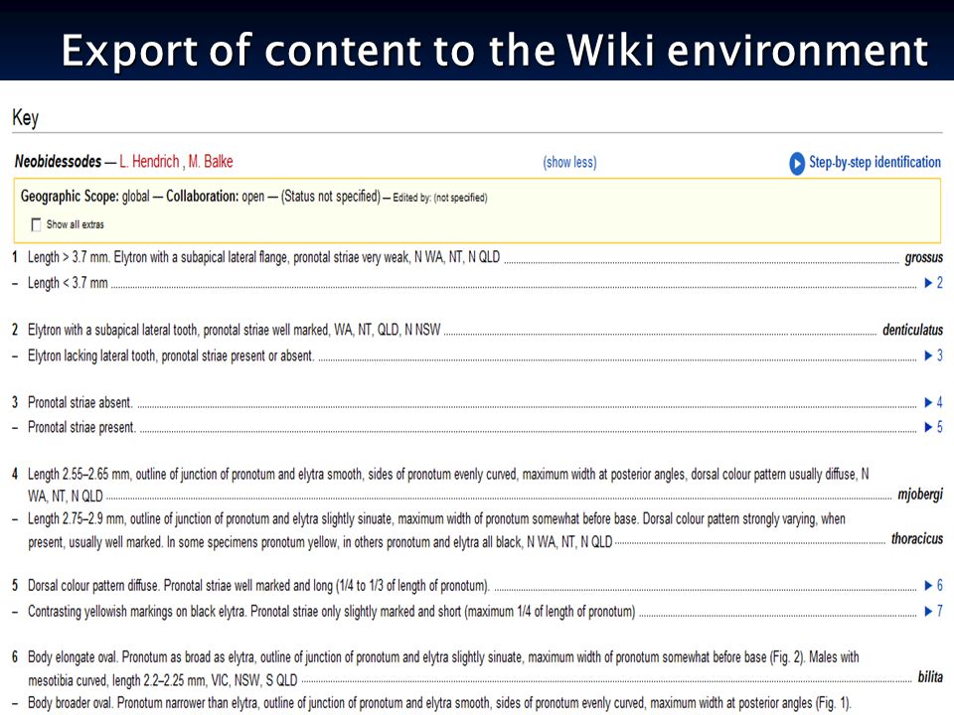Select the species result bilita

coord(930,677)
